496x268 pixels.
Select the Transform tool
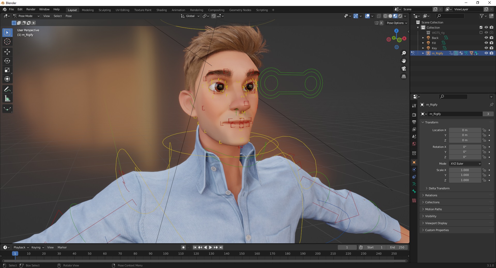(7, 79)
